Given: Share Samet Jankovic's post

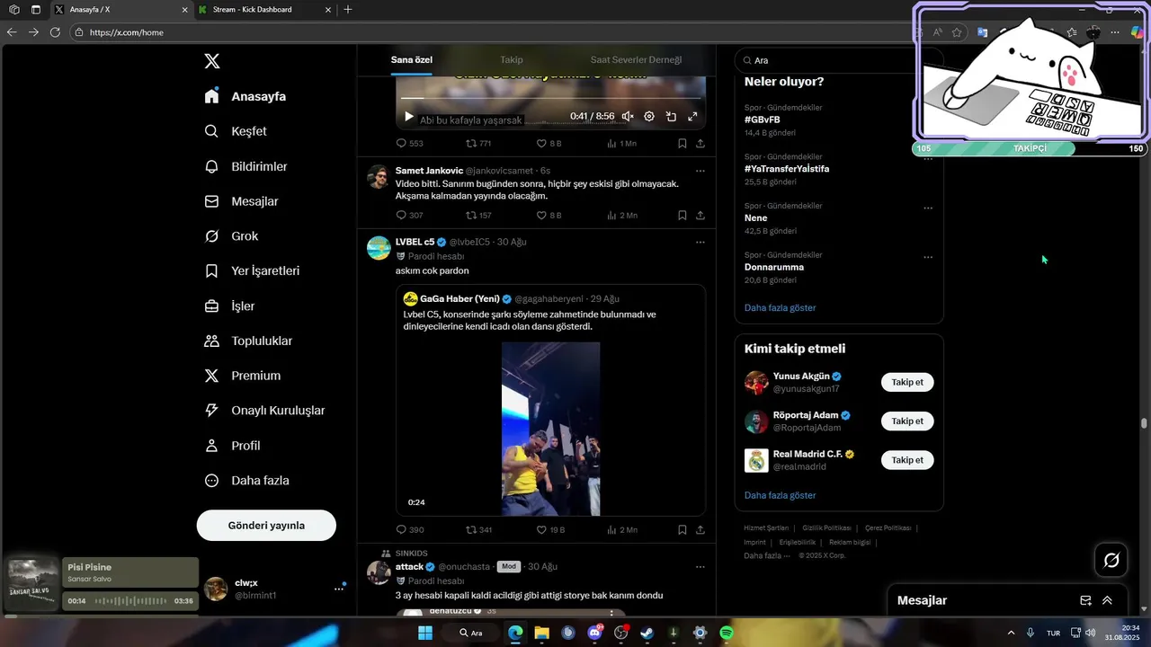Looking at the screenshot, I should (x=700, y=216).
